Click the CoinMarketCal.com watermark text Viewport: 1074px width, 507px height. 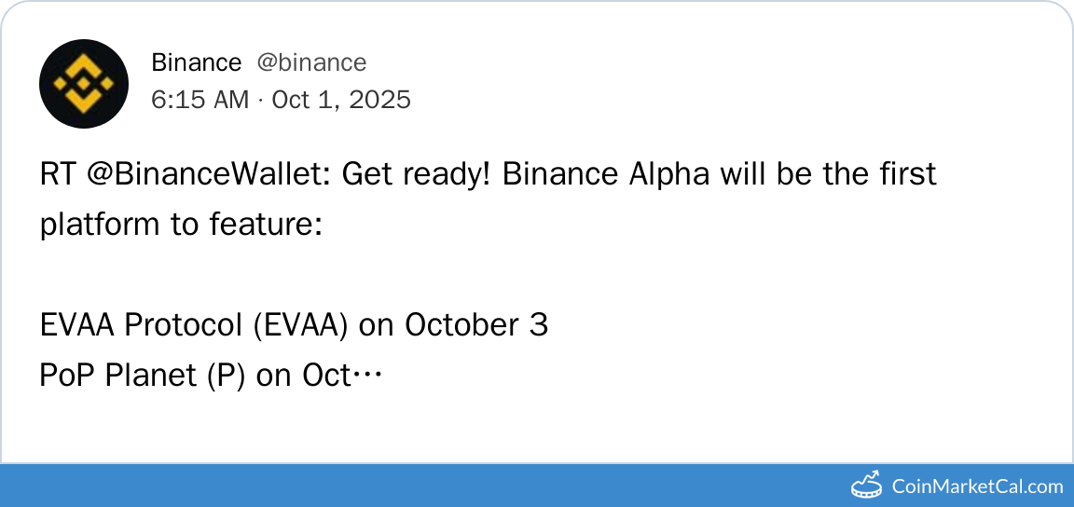pos(977,486)
